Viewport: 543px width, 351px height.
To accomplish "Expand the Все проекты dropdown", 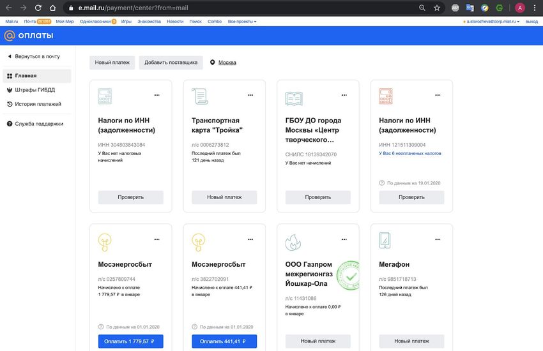I will [x=241, y=22].
